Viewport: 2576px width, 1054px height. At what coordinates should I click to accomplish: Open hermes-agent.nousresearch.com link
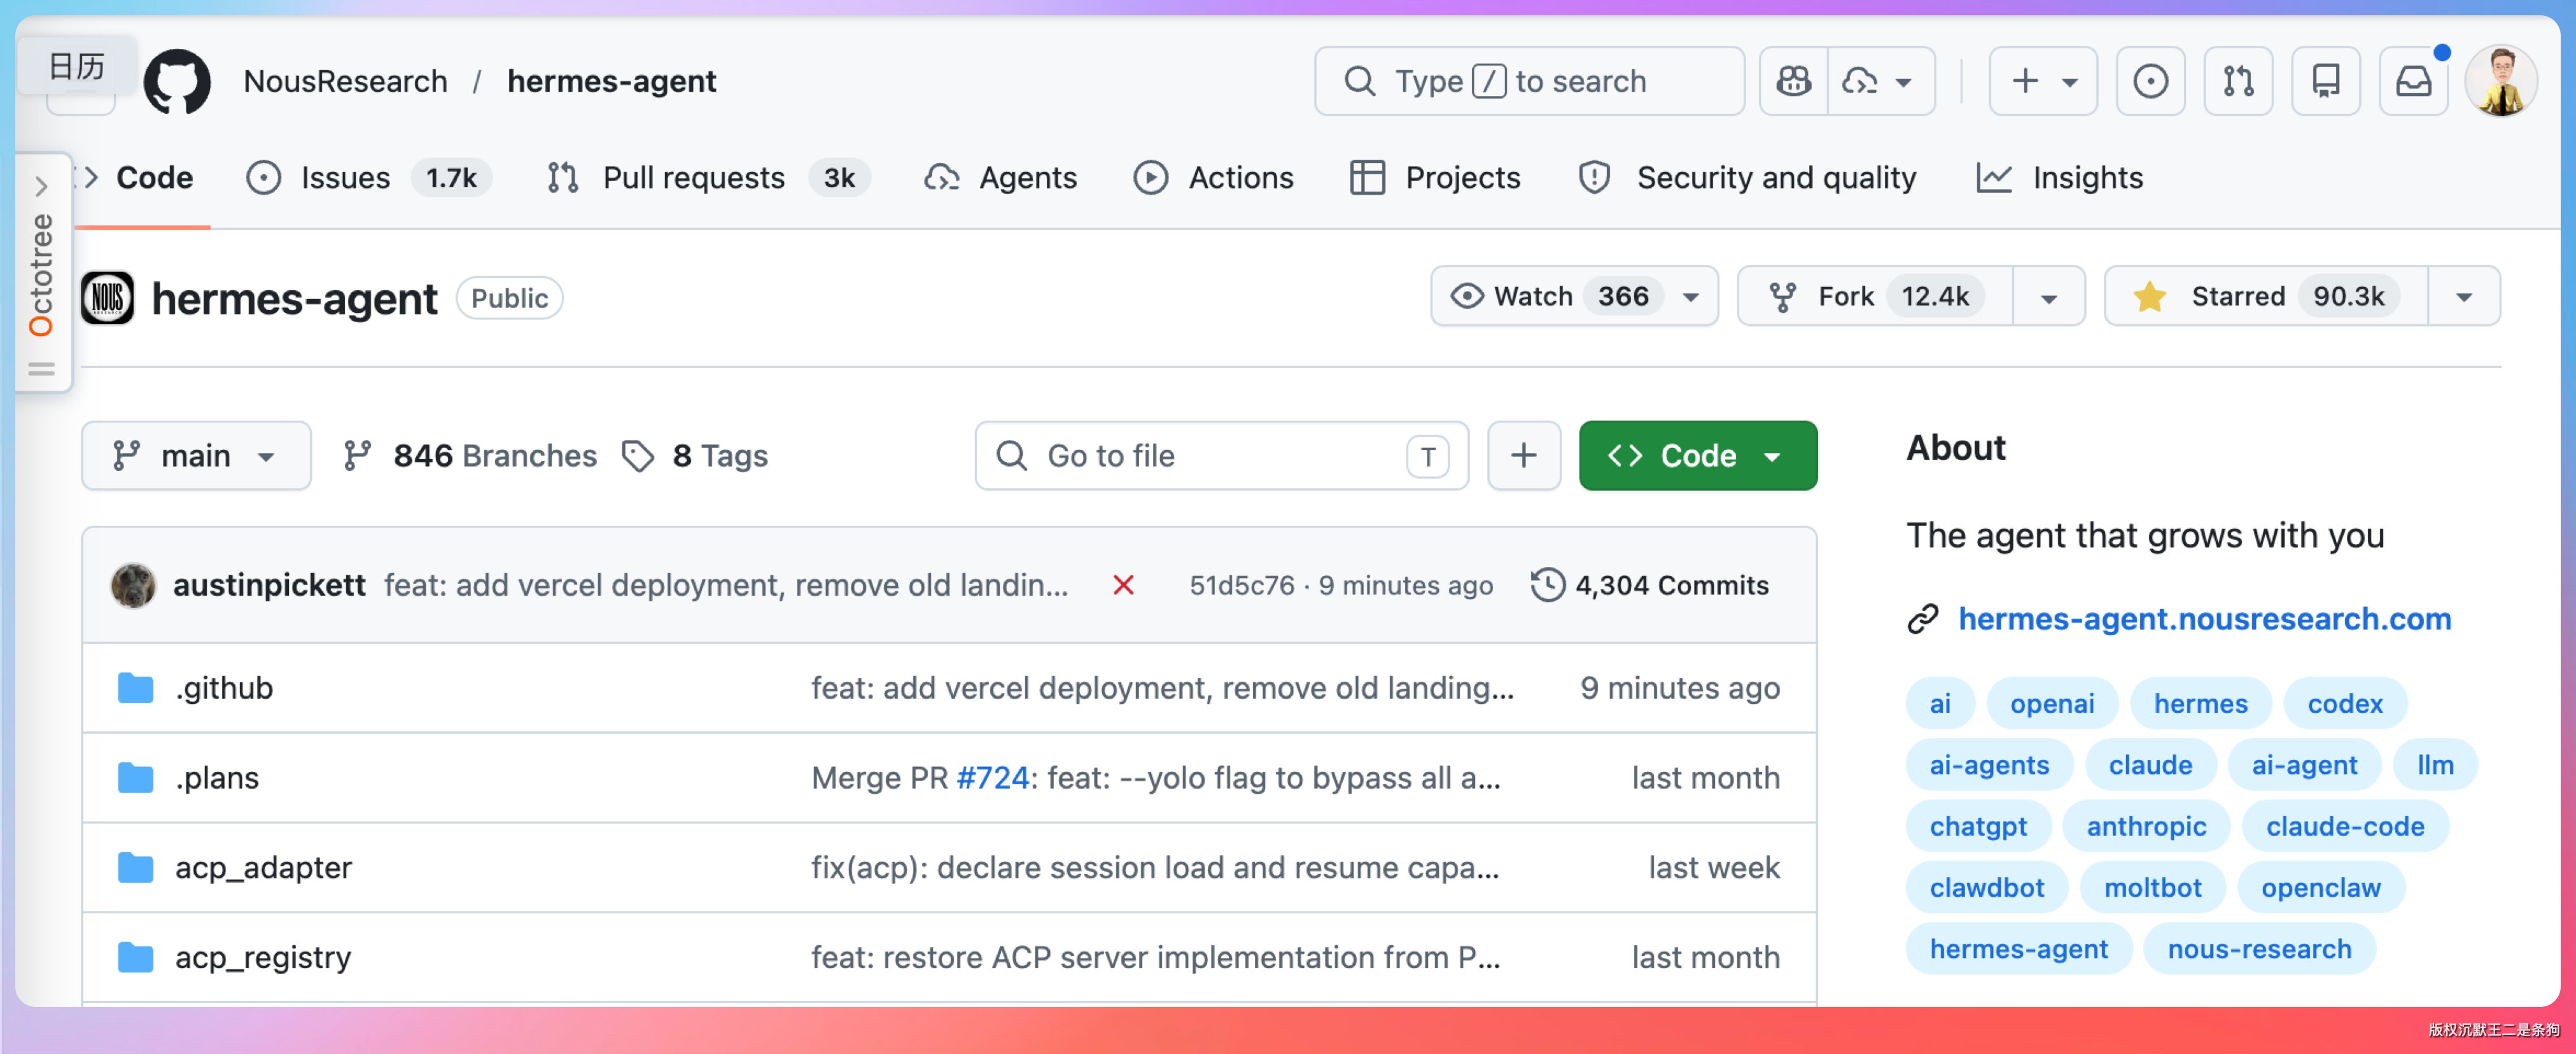tap(2204, 619)
